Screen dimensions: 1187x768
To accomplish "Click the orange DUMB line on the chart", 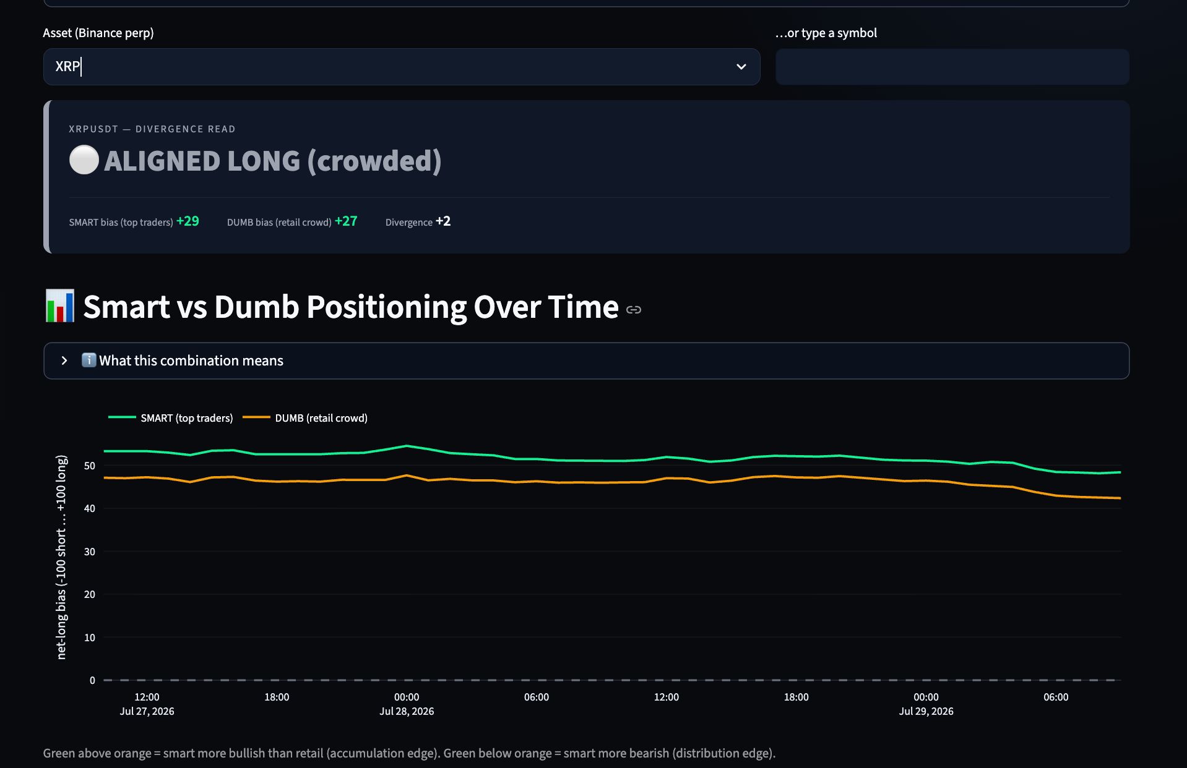I will tap(613, 482).
